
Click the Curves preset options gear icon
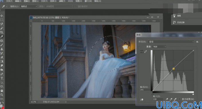[197, 42]
